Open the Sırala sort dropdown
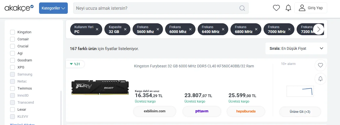The image size is (340, 125). (296, 48)
